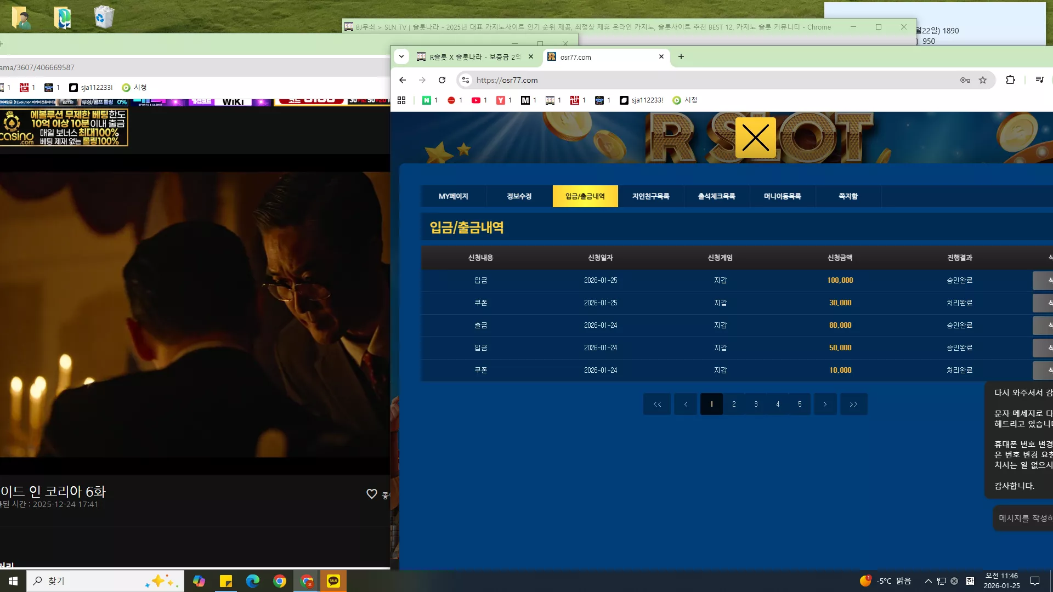This screenshot has height=592, width=1053.
Task: Go back in the osr77 browser window
Action: point(403,80)
